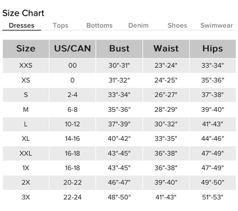Screen dimensions: 238x211
Task: Select the Bust column header
Action: [119, 49]
